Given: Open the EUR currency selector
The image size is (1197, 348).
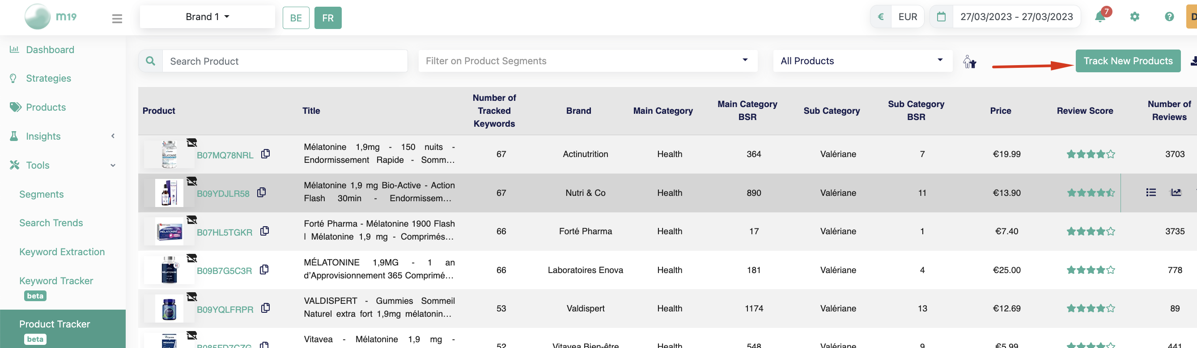Looking at the screenshot, I should pos(908,17).
